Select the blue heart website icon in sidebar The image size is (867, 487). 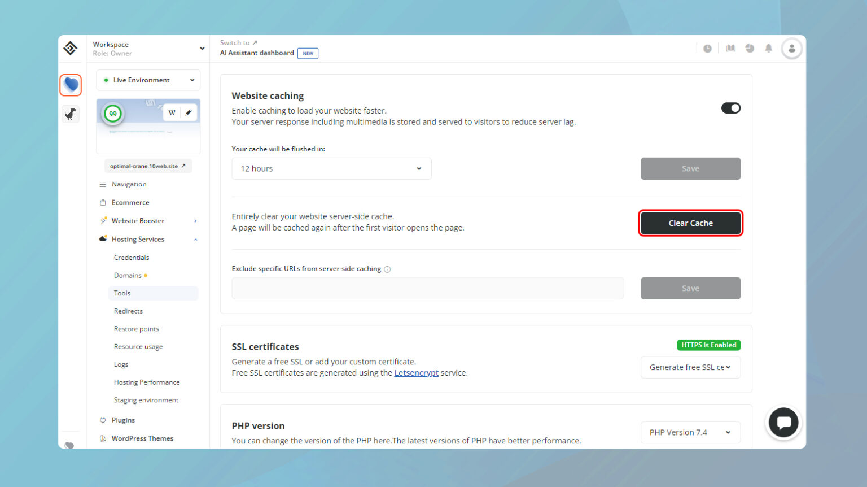(x=71, y=85)
